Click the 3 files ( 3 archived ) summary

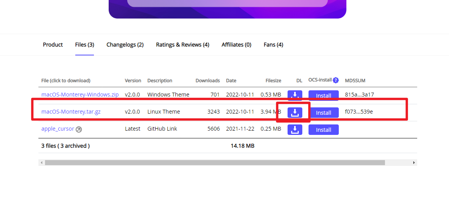[66, 146]
